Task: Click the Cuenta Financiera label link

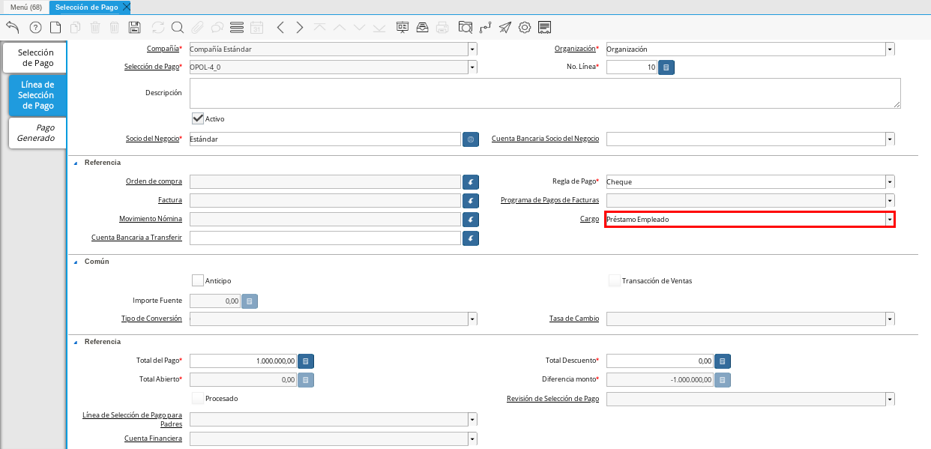Action: pyautogui.click(x=153, y=439)
